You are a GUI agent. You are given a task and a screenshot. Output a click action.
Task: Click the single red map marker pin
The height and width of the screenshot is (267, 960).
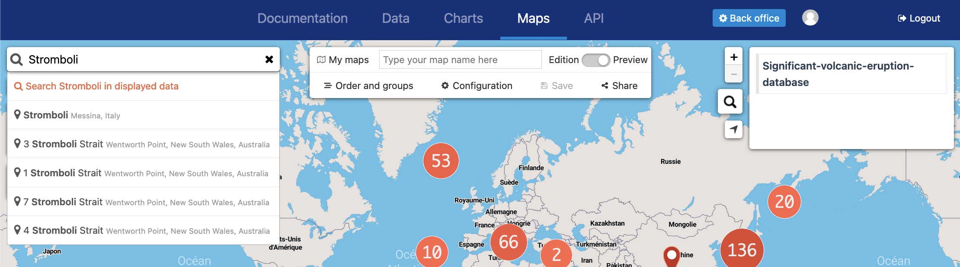pos(671,255)
